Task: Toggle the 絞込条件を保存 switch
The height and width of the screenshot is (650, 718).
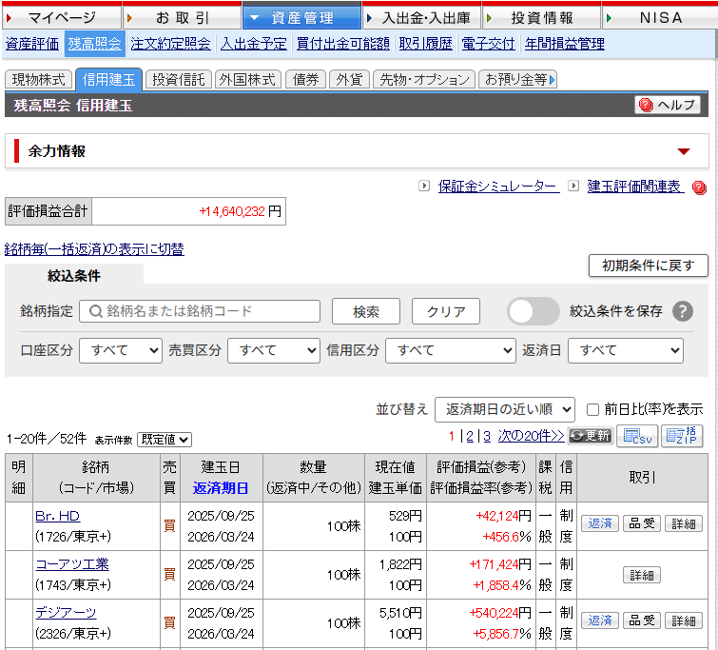Action: (534, 311)
